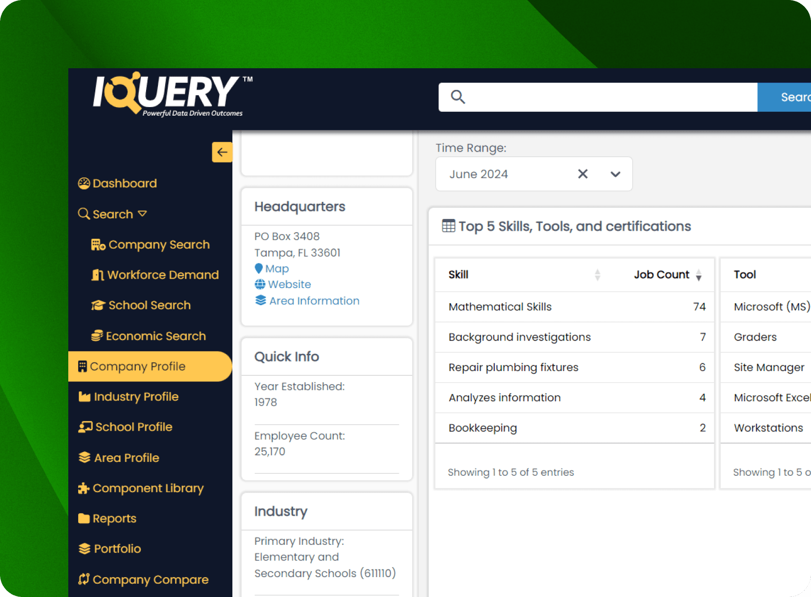
Task: Open the Area Information link
Action: [314, 301]
